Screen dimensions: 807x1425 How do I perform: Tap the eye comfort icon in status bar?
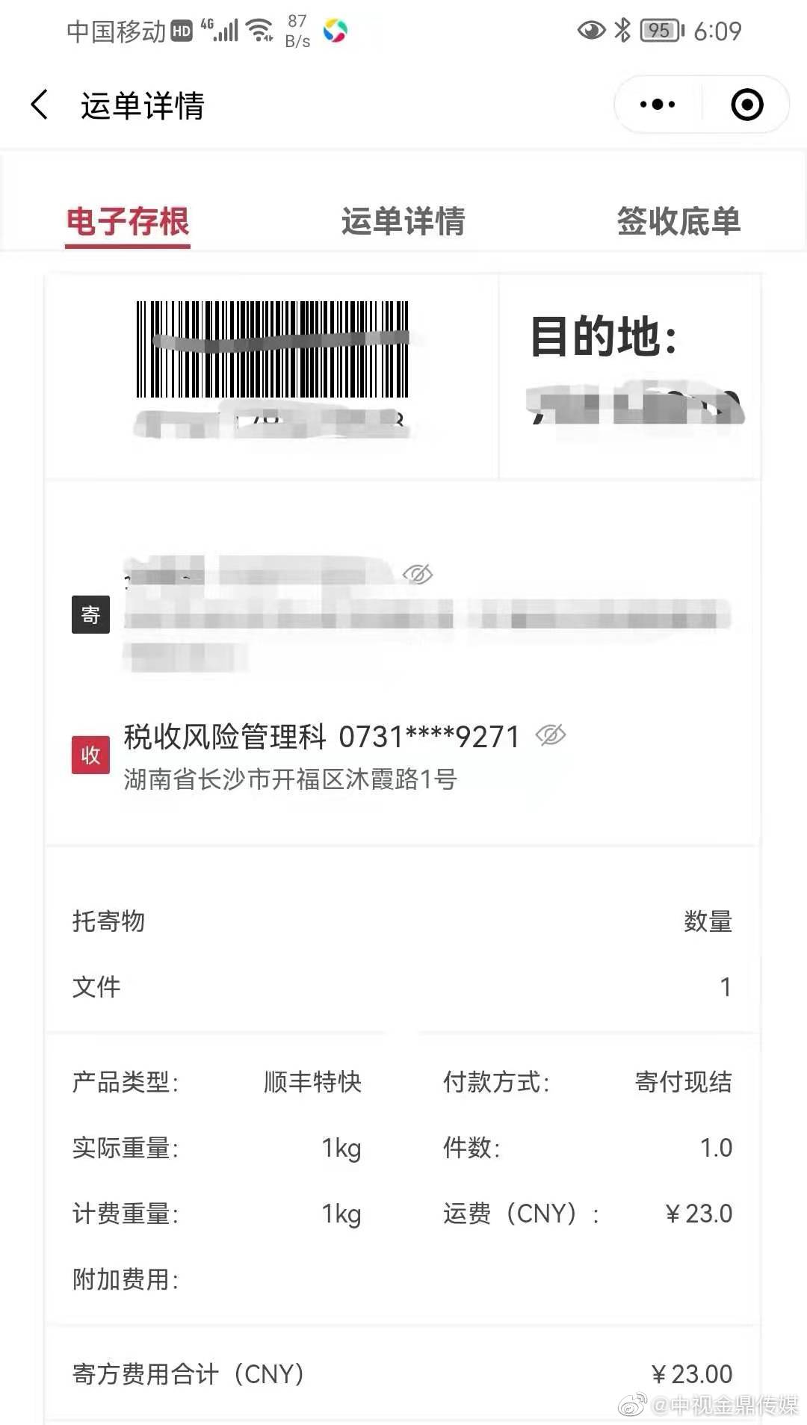591,30
